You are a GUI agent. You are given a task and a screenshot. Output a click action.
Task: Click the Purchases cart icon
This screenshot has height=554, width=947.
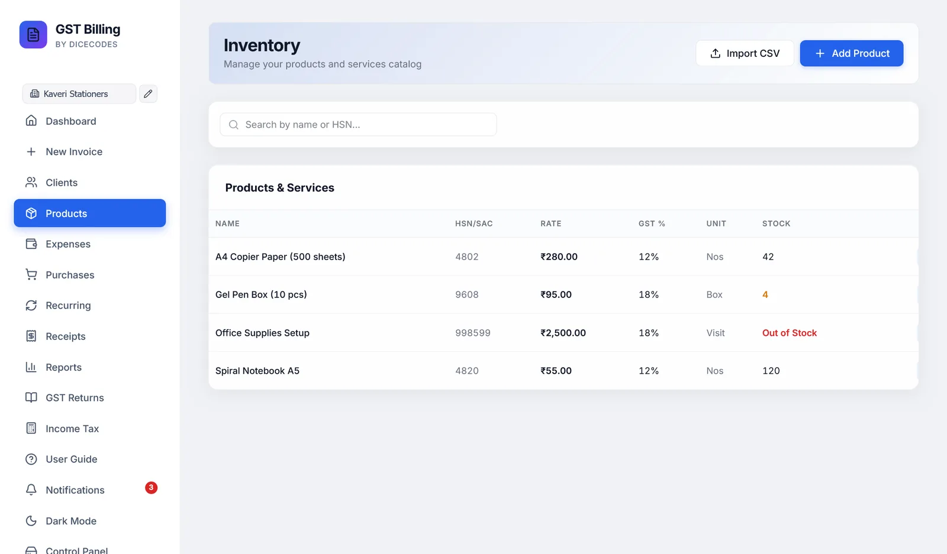click(31, 274)
